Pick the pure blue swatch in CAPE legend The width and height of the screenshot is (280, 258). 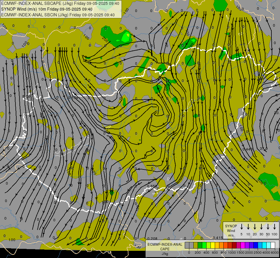click(256, 245)
